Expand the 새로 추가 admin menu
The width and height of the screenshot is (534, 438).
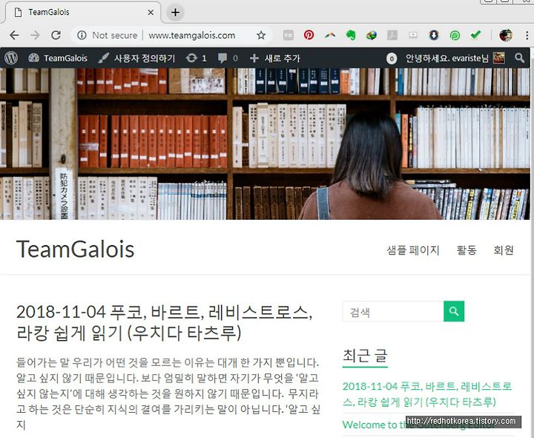coord(274,59)
